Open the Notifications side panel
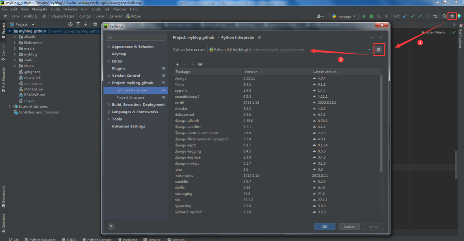The width and height of the screenshot is (464, 241). (461, 36)
